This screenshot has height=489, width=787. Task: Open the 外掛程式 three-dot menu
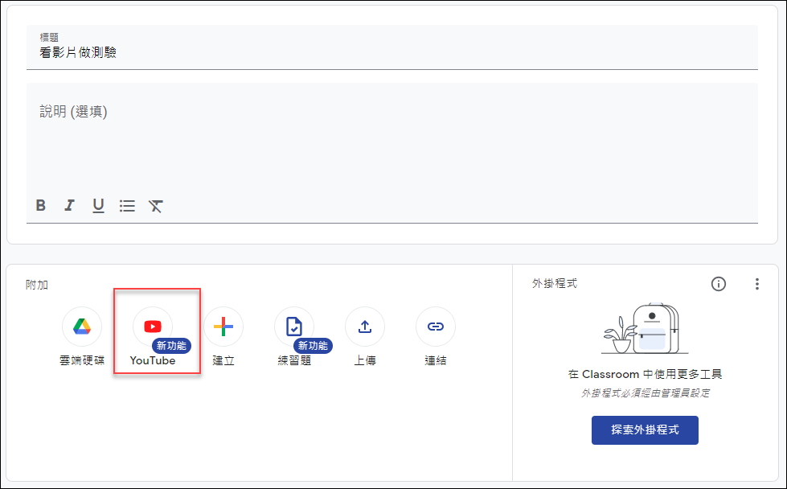click(757, 284)
